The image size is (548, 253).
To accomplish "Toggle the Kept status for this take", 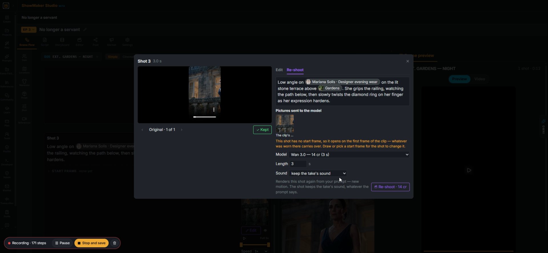I will coord(262,130).
